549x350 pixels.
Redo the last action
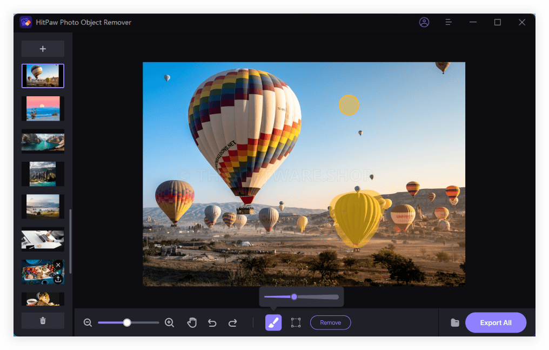click(x=232, y=322)
